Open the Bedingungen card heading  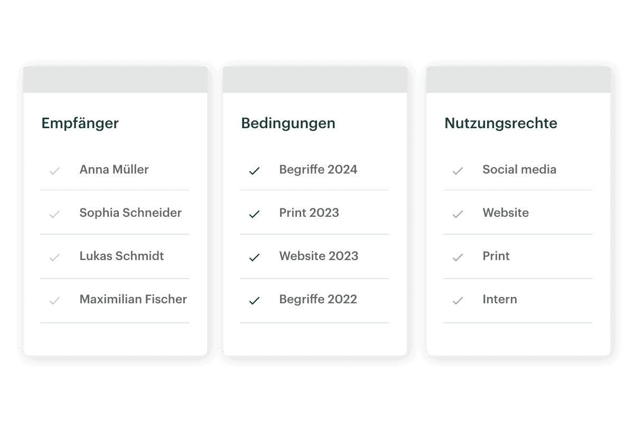(288, 123)
